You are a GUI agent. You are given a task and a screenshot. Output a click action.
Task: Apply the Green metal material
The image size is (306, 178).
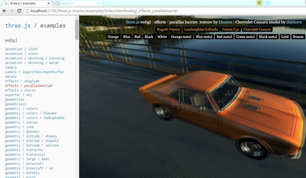tap(245, 37)
